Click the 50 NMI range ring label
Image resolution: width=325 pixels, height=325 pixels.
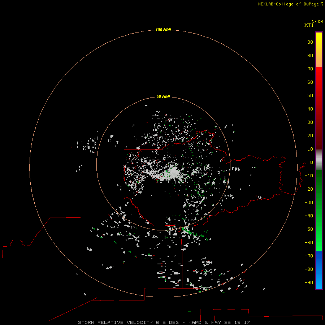point(163,96)
